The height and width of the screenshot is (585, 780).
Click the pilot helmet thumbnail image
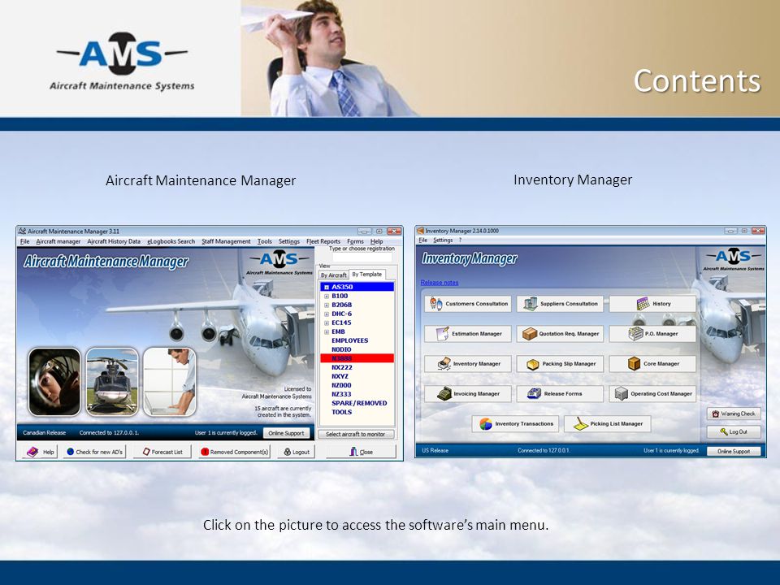[54, 382]
